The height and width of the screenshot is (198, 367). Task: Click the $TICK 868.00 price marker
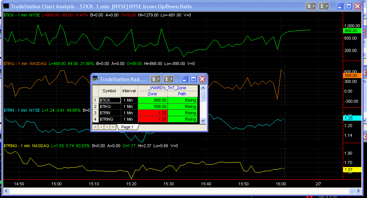point(352,31)
